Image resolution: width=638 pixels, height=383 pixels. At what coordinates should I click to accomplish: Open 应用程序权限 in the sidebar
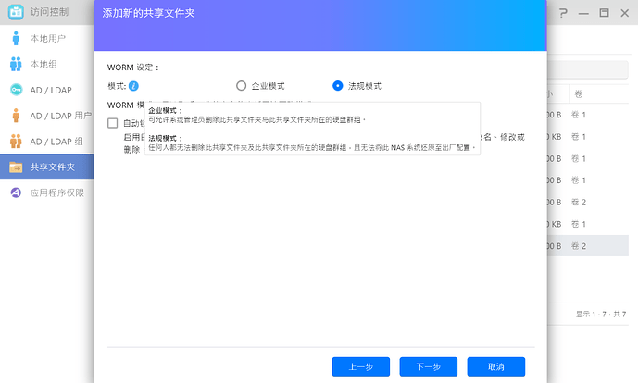click(x=56, y=192)
